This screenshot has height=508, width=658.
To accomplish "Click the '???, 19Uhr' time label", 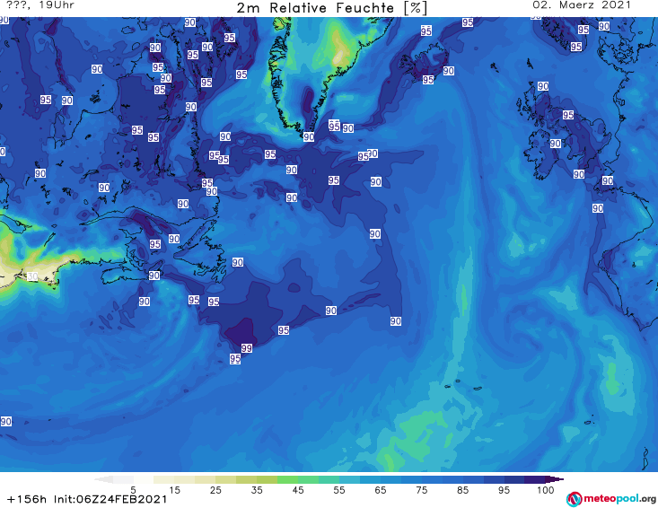I will (x=40, y=5).
